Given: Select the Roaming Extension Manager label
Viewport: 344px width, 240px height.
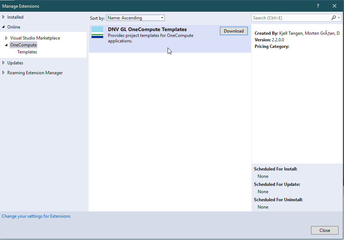Looking at the screenshot, I should pyautogui.click(x=35, y=73).
